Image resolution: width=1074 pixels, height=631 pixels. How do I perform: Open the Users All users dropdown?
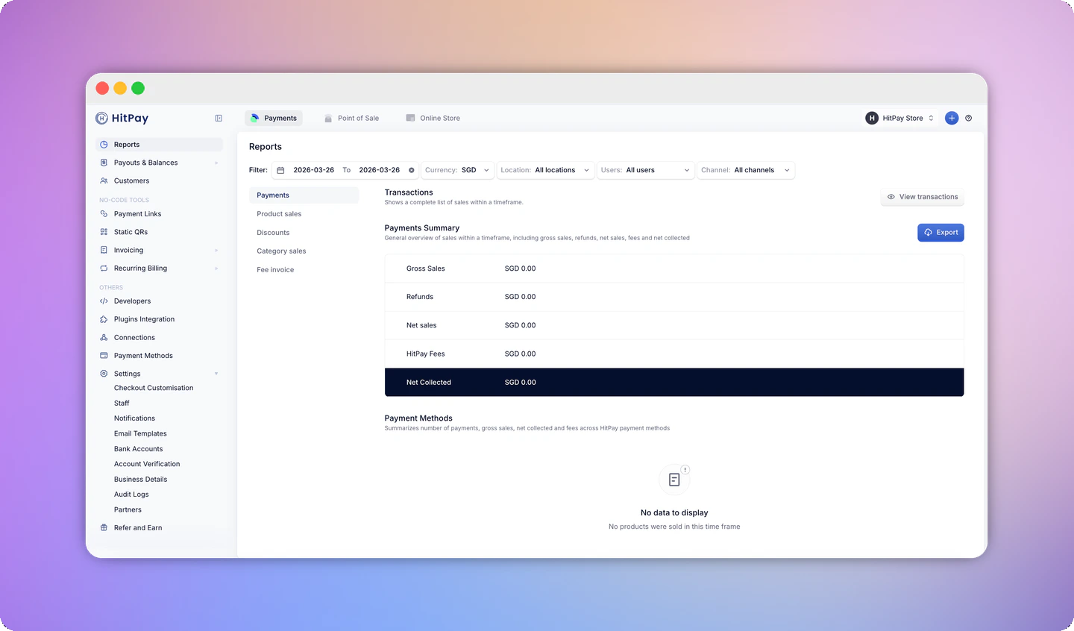(646, 170)
